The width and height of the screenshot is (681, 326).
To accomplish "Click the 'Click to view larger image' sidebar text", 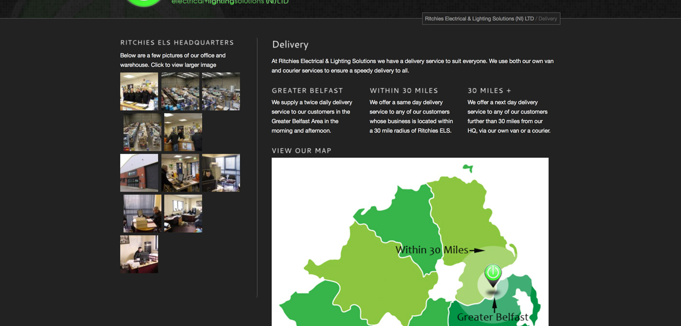I will (x=184, y=65).
